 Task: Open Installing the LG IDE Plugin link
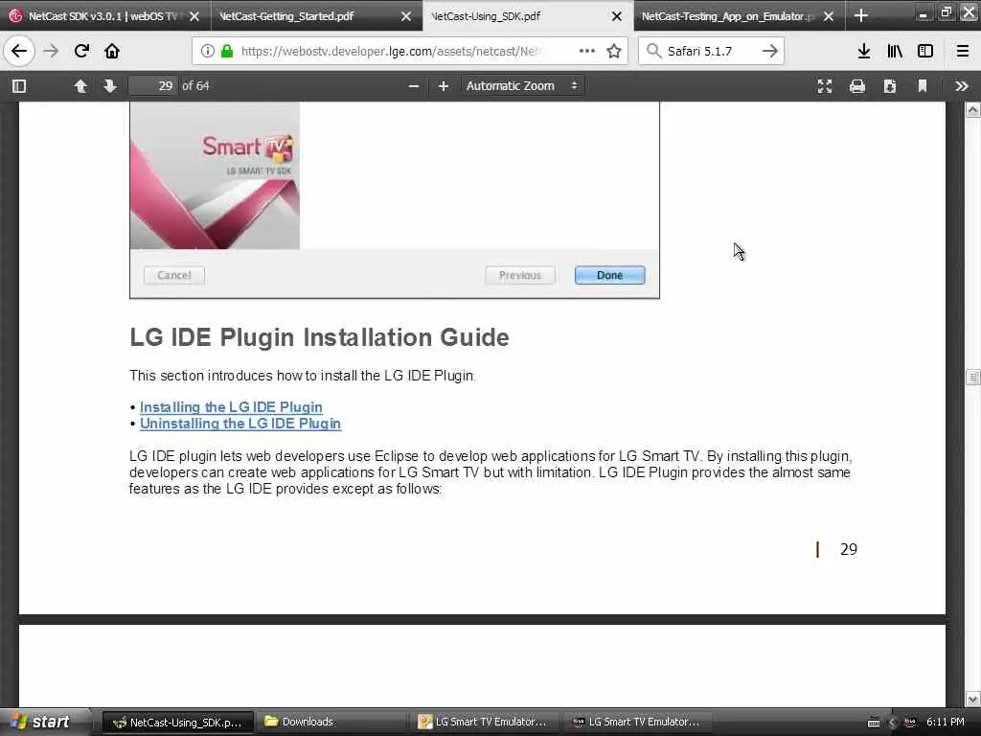pyautogui.click(x=231, y=406)
